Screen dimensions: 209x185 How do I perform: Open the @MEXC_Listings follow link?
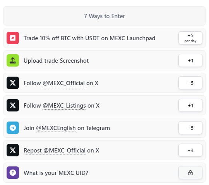pos(64,106)
